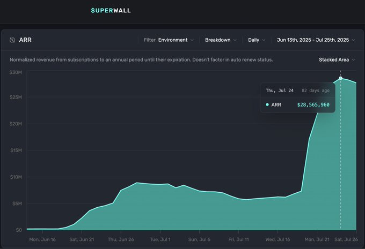Click the 'Fri, Jul 11' x-axis label

pos(239,239)
